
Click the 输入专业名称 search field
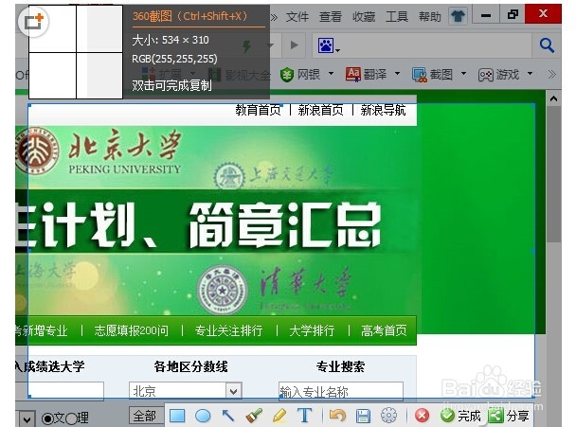pos(340,391)
